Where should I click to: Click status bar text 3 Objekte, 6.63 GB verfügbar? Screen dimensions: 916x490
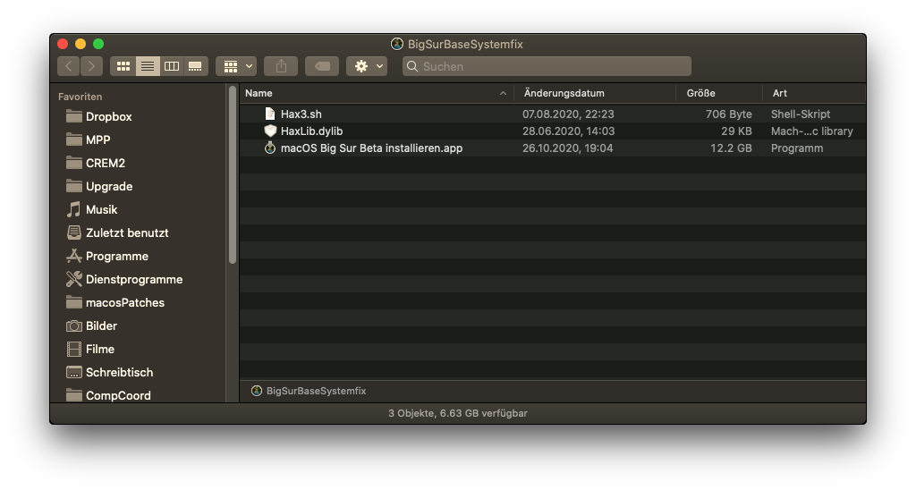click(x=457, y=413)
